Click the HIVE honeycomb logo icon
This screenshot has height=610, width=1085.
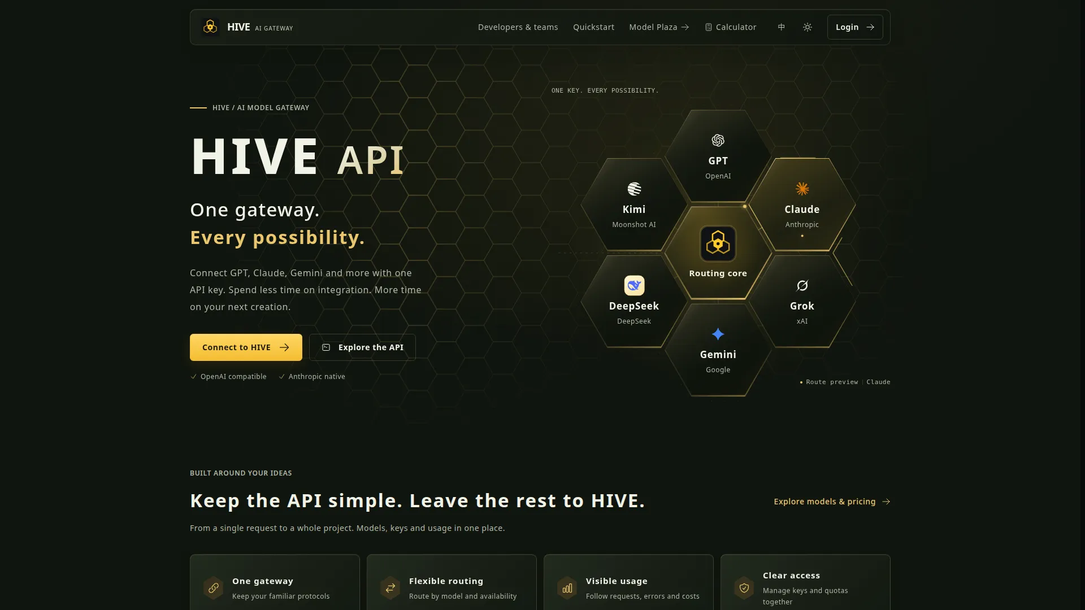[210, 27]
